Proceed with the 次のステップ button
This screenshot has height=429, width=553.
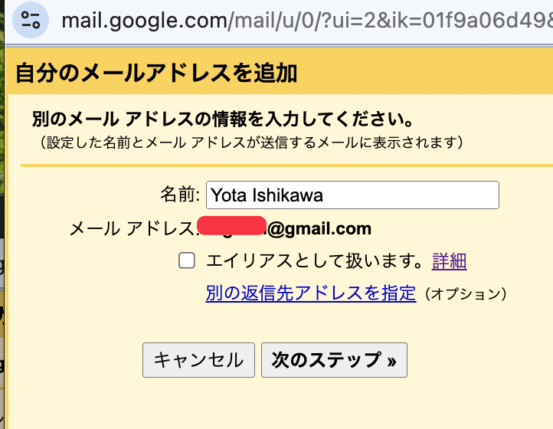tap(334, 360)
